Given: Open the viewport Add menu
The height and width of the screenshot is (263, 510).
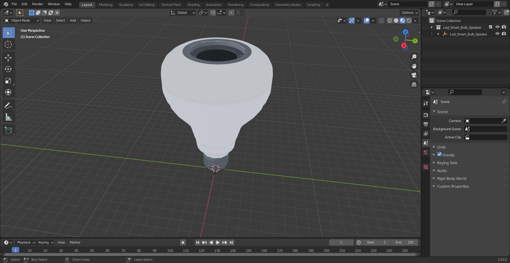Looking at the screenshot, I should pyautogui.click(x=73, y=21).
